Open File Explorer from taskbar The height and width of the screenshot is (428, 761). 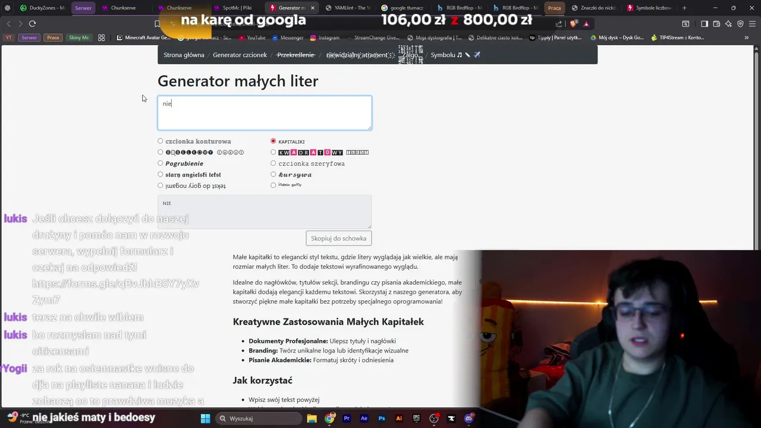(312, 418)
